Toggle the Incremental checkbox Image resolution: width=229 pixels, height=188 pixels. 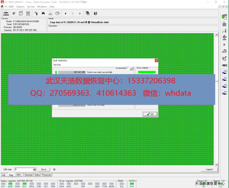pos(128,68)
